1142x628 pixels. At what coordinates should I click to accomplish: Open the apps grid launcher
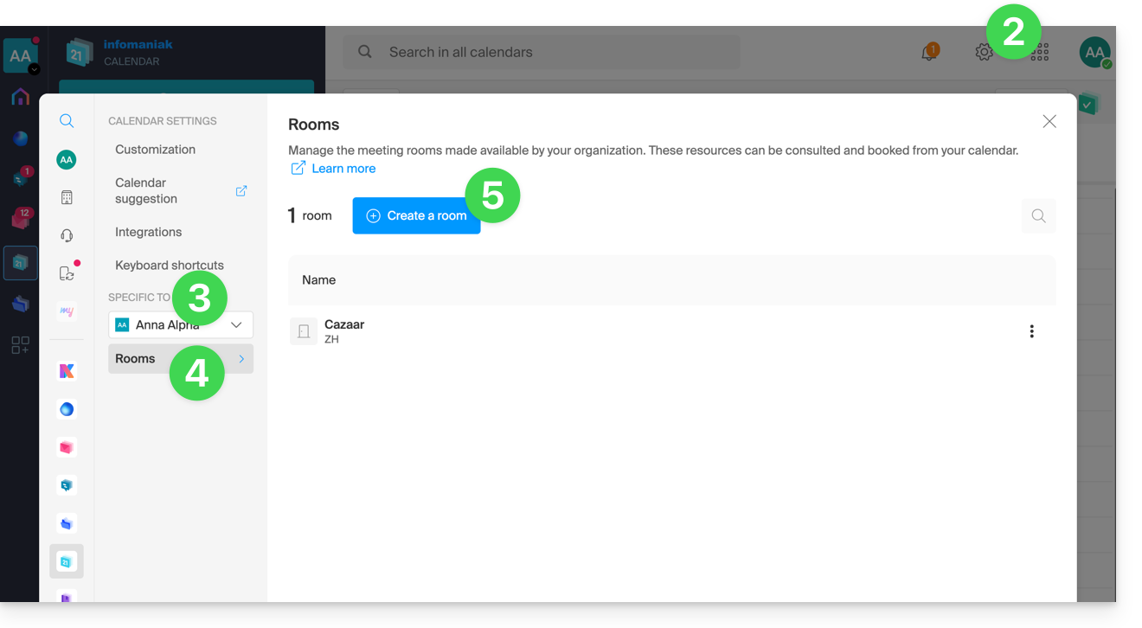point(1041,53)
